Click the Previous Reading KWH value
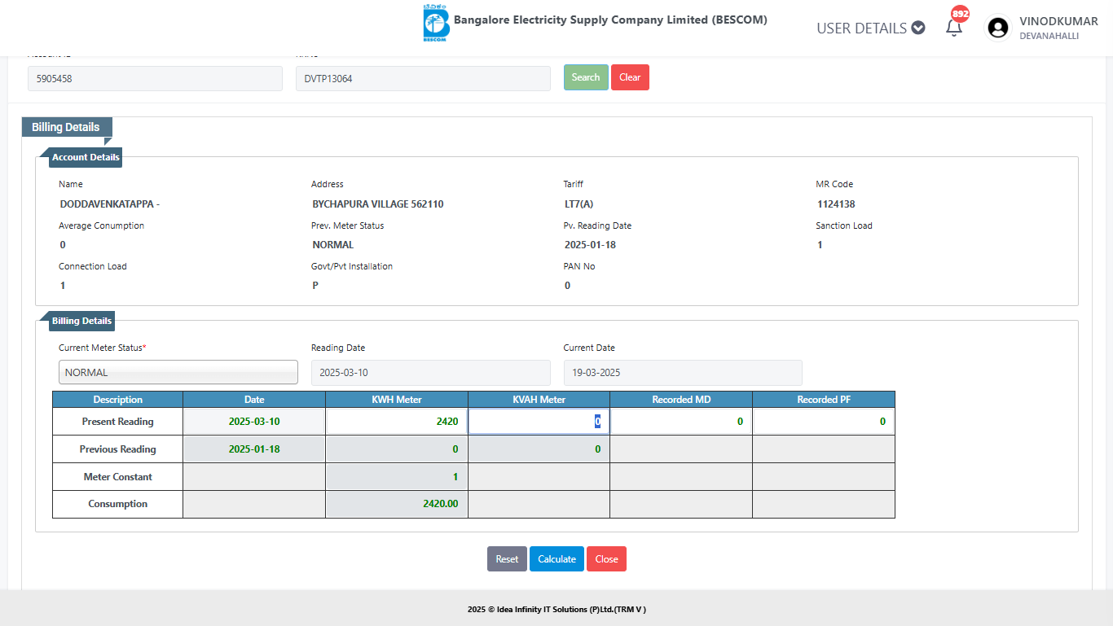This screenshot has width=1113, height=626. (455, 449)
